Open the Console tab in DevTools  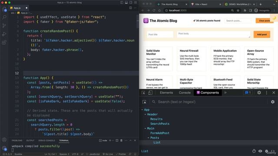(x=185, y=92)
